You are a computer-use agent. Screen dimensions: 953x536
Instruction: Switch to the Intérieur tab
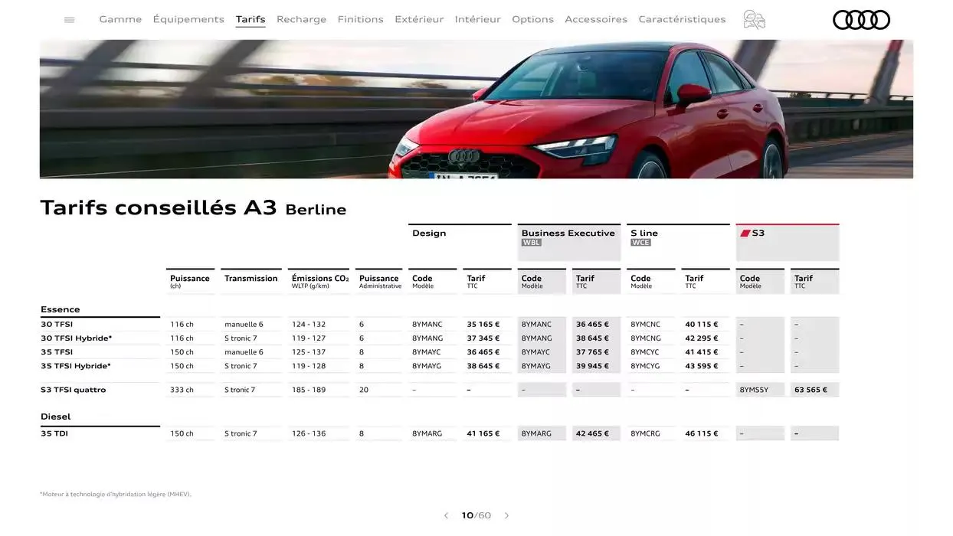pos(477,19)
